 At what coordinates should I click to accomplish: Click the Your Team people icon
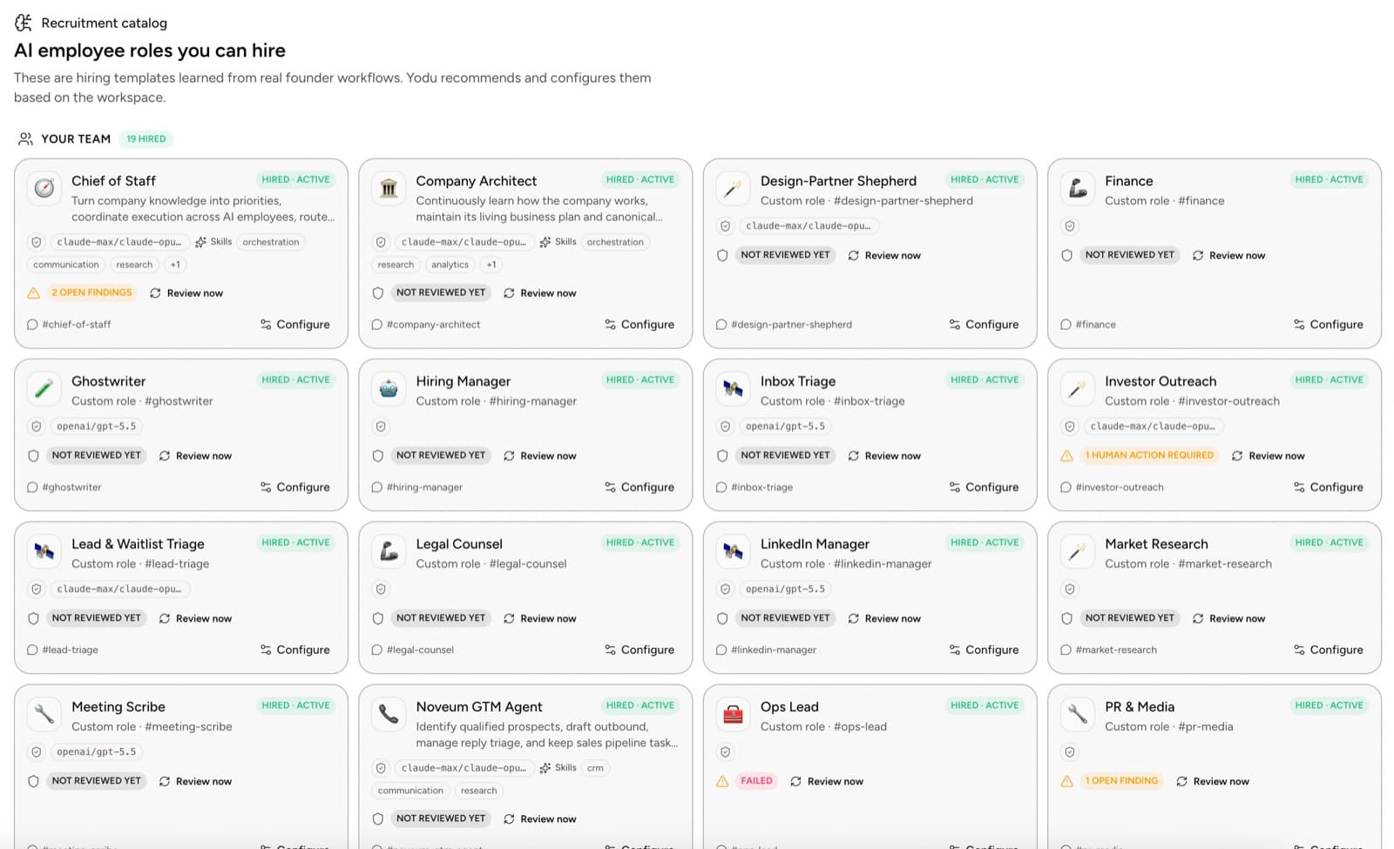[x=25, y=138]
